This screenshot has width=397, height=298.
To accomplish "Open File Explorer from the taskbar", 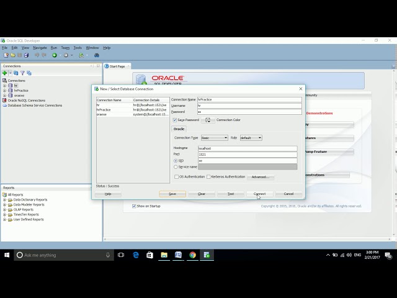I will [164, 255].
